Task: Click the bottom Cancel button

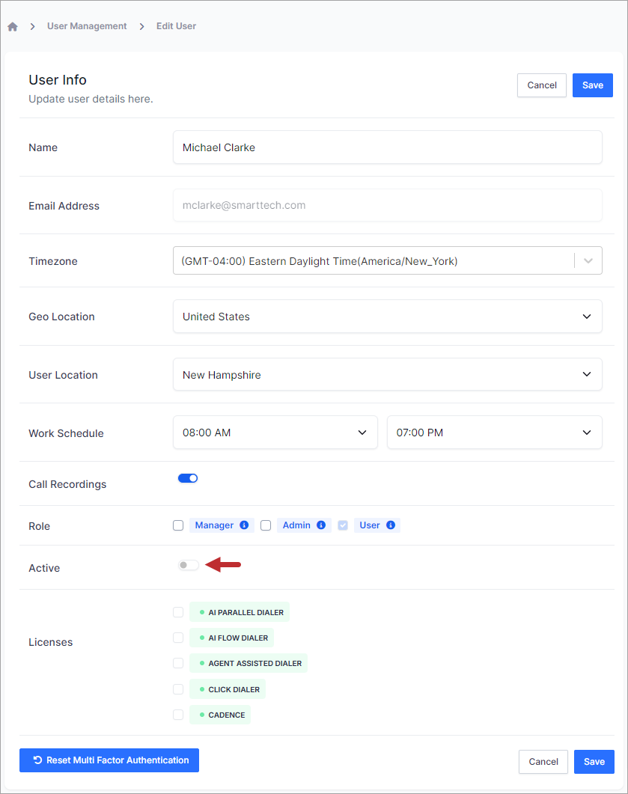Action: [x=543, y=762]
